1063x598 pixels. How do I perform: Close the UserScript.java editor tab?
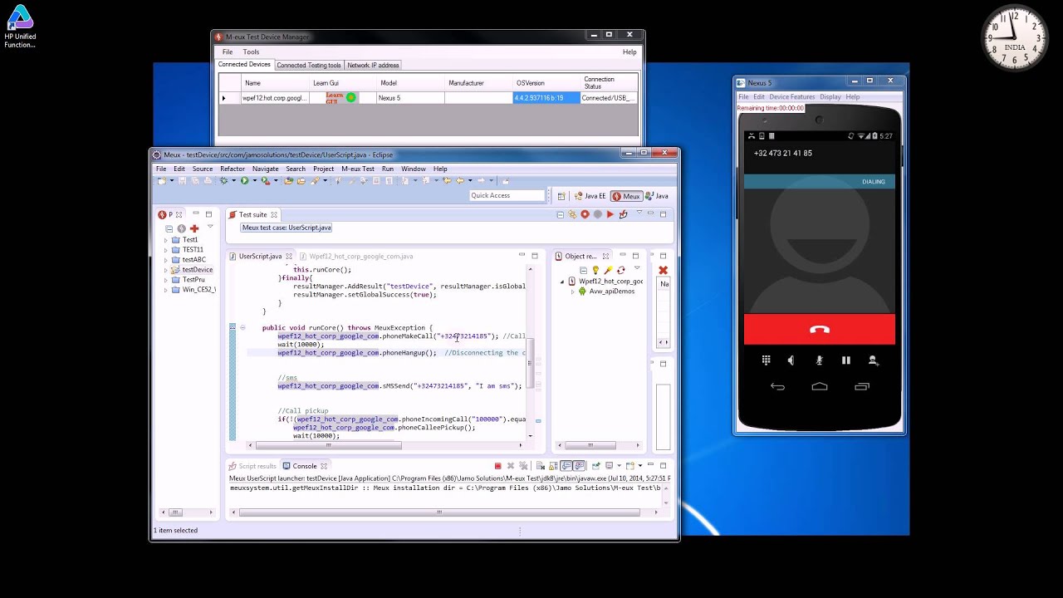click(289, 257)
